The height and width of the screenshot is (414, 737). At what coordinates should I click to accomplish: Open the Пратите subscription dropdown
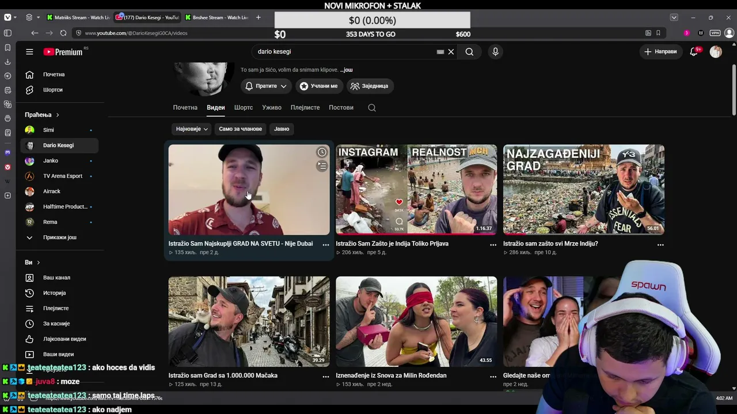click(x=266, y=86)
